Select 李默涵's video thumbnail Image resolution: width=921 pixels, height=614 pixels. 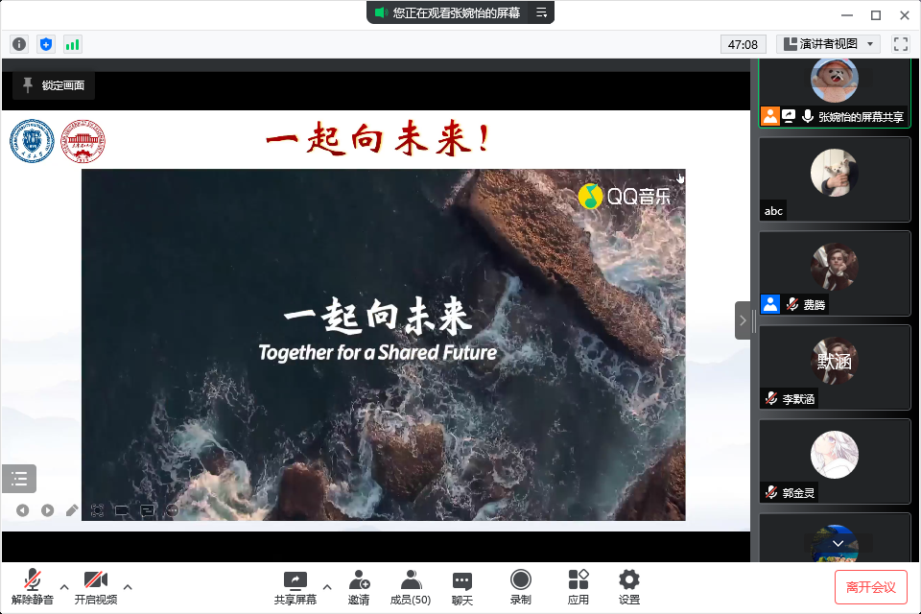point(834,366)
